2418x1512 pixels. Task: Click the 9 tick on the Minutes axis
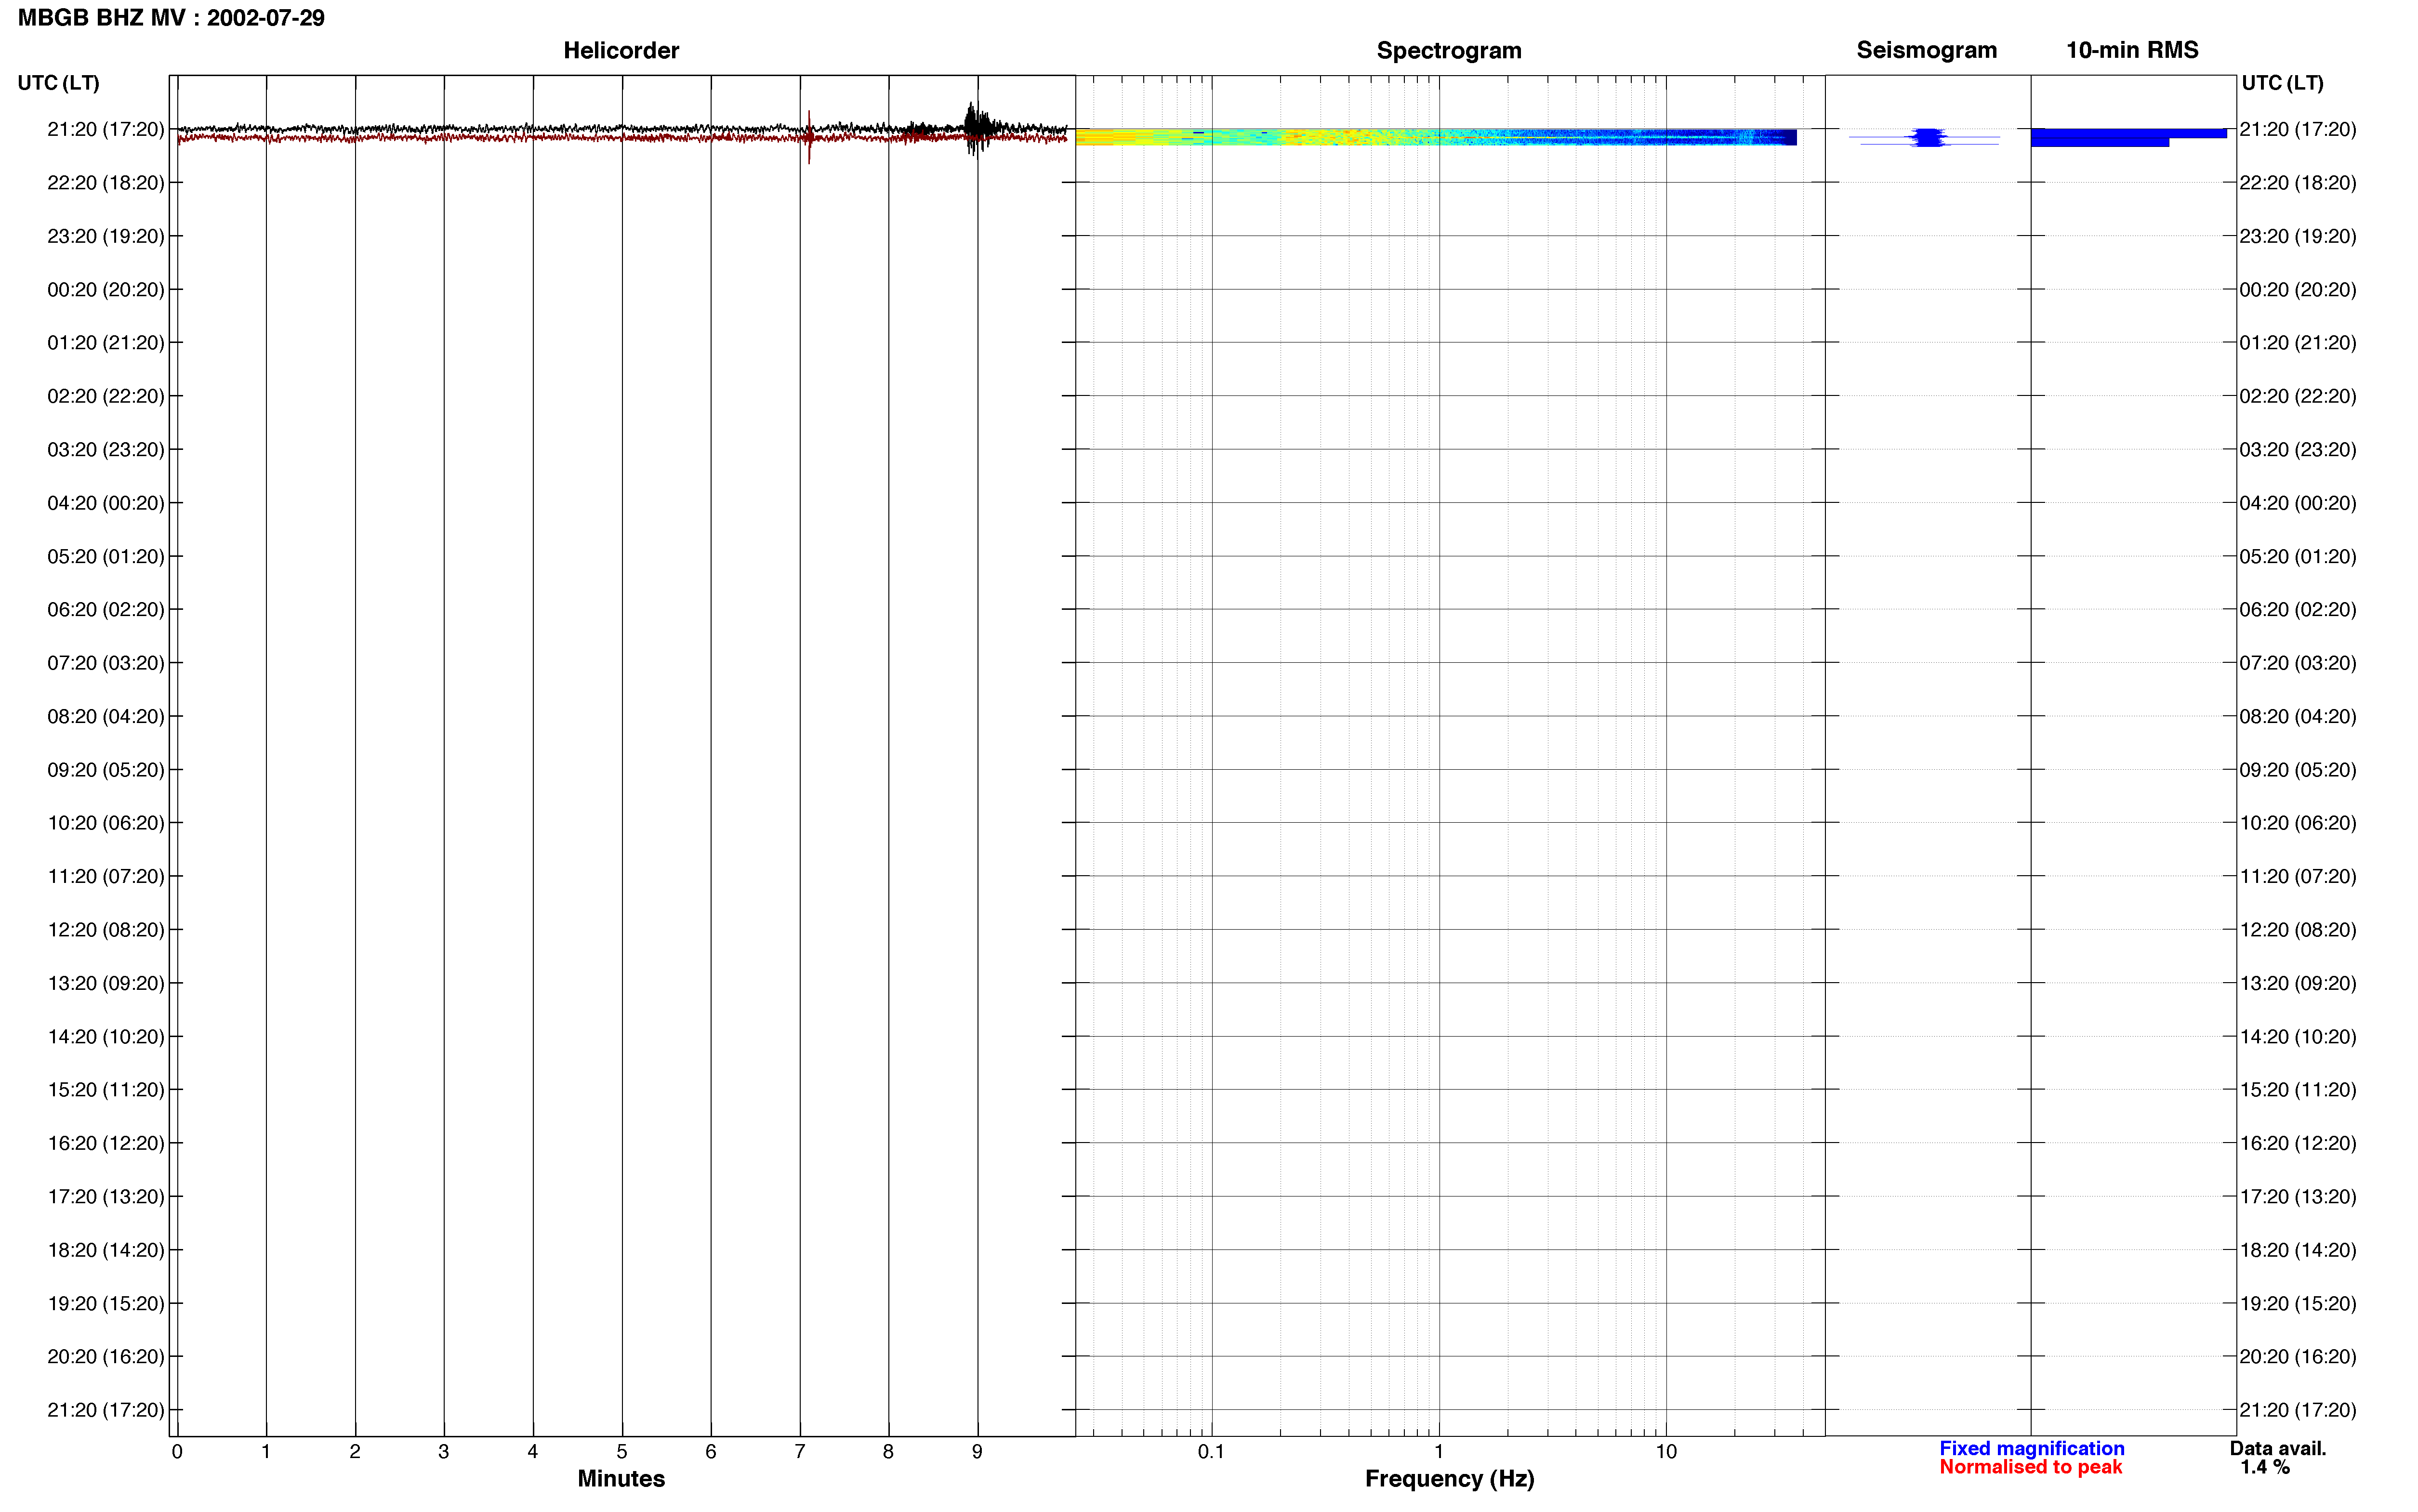tap(977, 1452)
